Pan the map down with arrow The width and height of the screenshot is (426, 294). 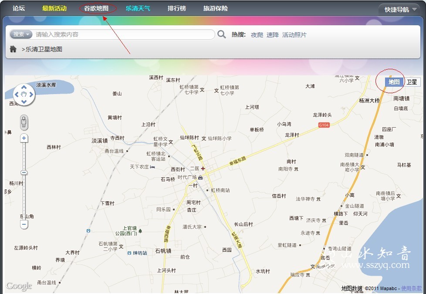(x=24, y=102)
